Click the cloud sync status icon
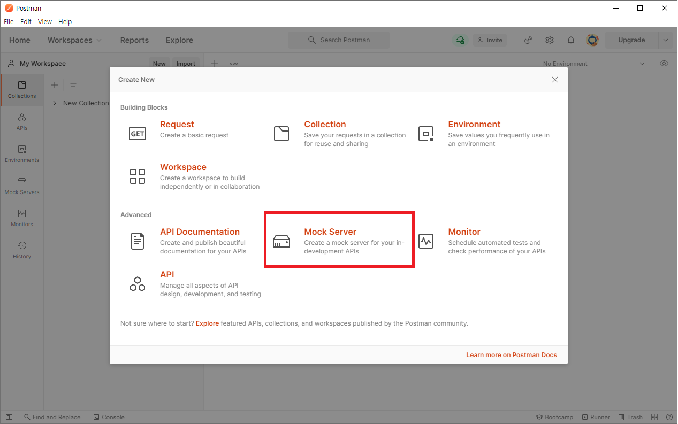The image size is (678, 424). [460, 40]
